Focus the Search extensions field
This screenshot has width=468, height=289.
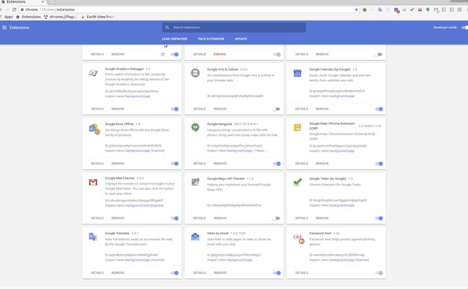point(234,27)
